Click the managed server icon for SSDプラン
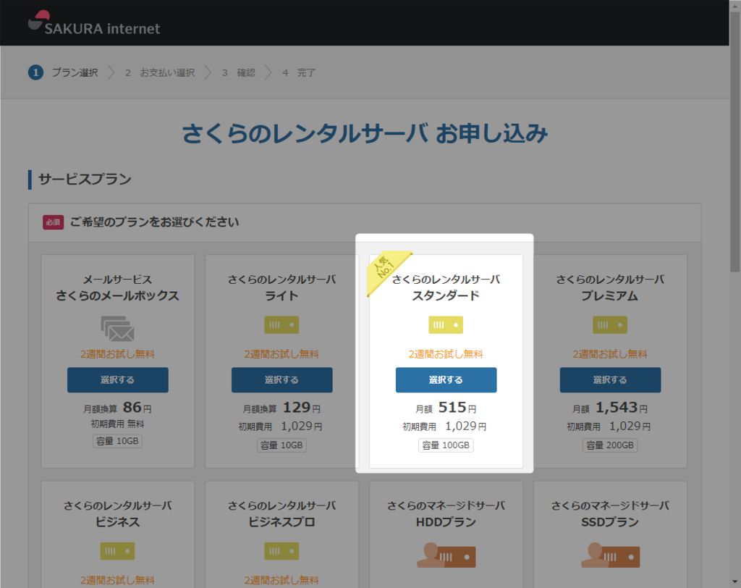The width and height of the screenshot is (741, 588). click(610, 555)
